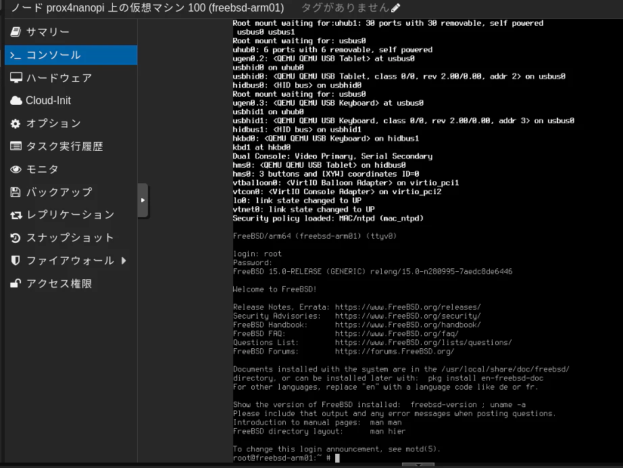This screenshot has height=468, width=623.
Task: Click the collapse arrow below the console
Action: tap(418, 465)
